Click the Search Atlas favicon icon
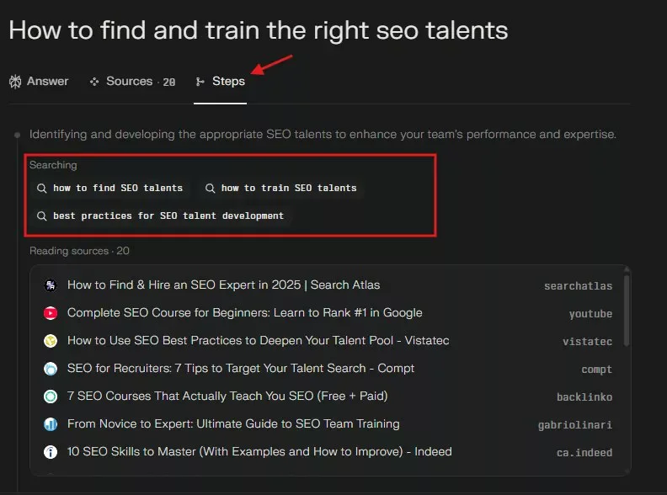Screen dimensions: 667x495 [51, 285]
